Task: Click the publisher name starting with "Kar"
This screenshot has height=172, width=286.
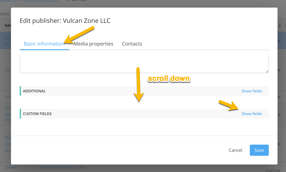Action: coord(8,70)
